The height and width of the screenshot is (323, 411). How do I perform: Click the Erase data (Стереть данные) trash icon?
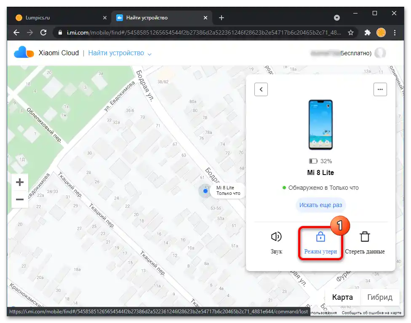[365, 237]
